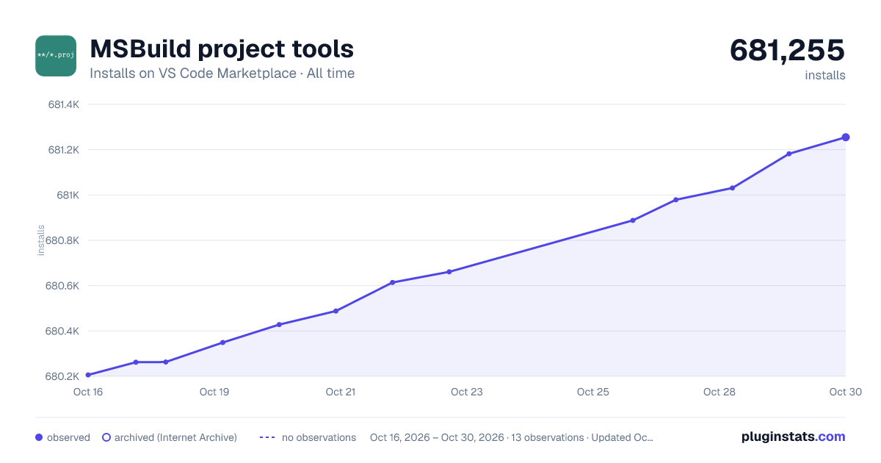Viewport: 881px width, 463px height.
Task: Click the 681K y-axis label
Action: tap(67, 195)
